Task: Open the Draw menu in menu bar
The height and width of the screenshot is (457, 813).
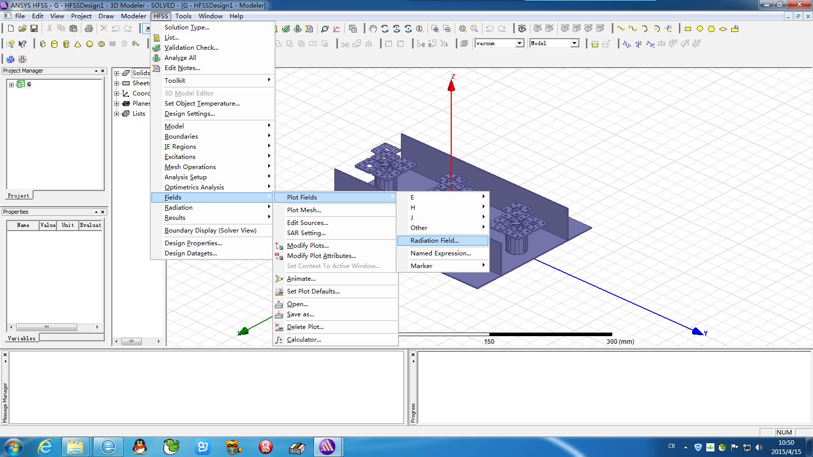Action: [x=106, y=16]
